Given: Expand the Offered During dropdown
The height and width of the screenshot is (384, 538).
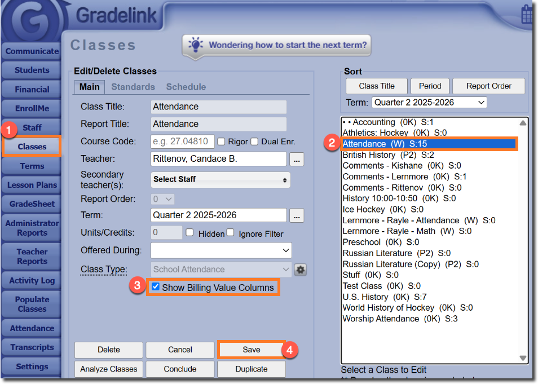Looking at the screenshot, I should click(x=221, y=250).
